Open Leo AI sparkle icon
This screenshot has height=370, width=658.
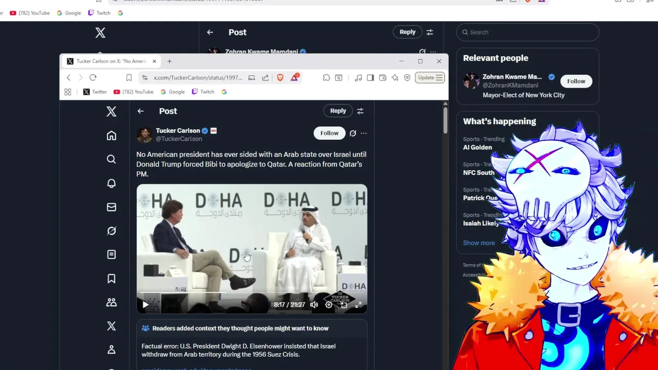tap(395, 78)
